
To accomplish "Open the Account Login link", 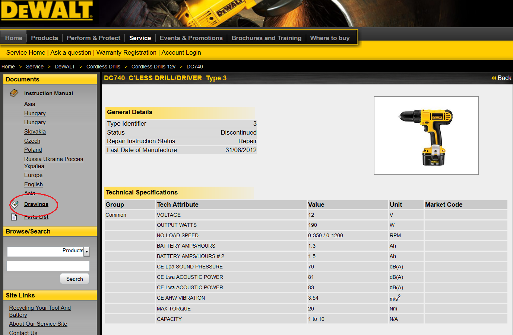I will coord(181,53).
